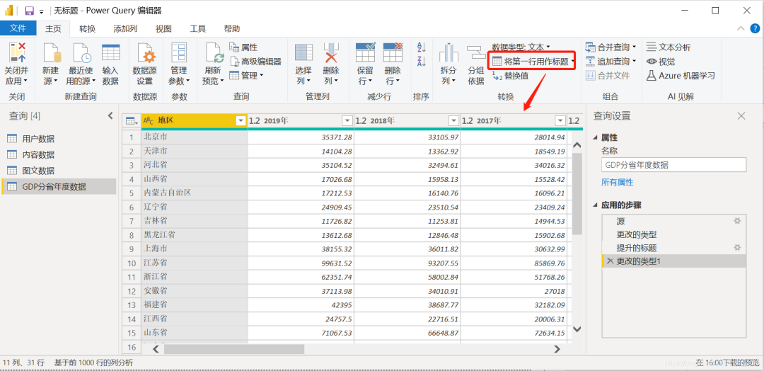The width and height of the screenshot is (764, 371).
Task: Select the 北京市 cell
Action: tap(195, 137)
